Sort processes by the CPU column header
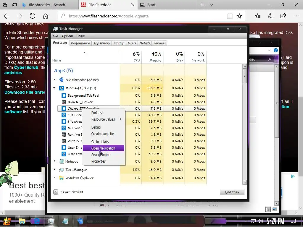 click(x=131, y=57)
